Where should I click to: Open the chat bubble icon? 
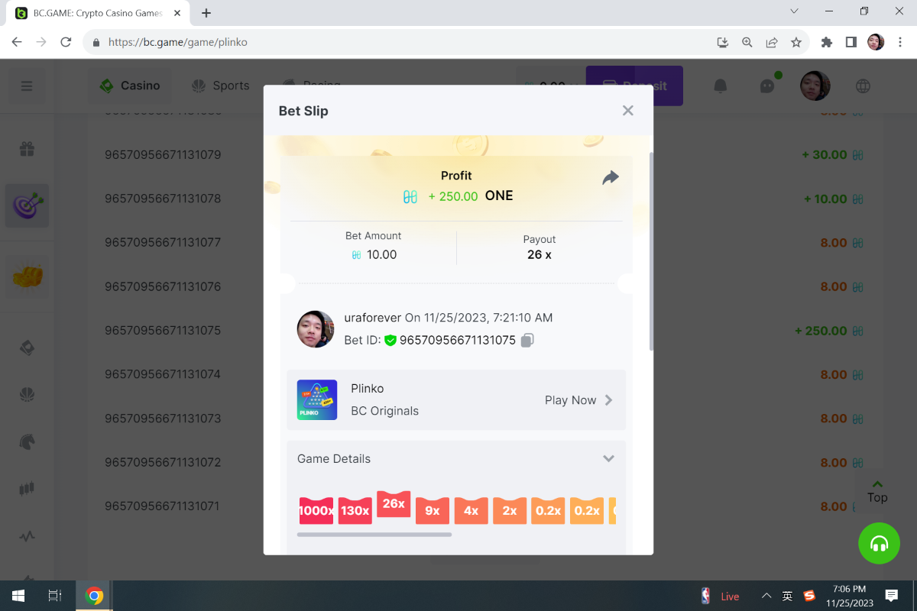767,86
